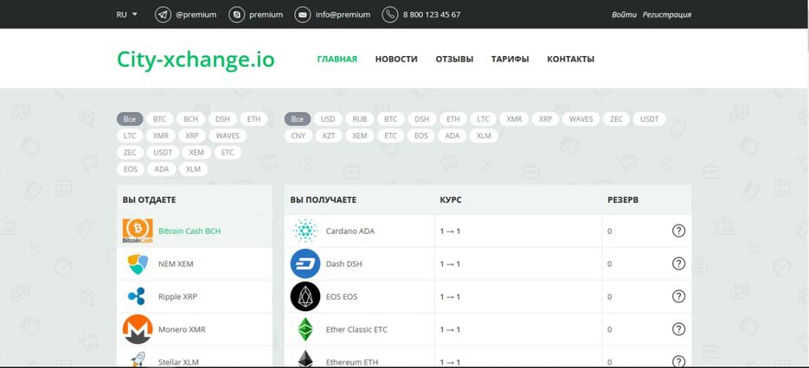Open the ТАРИФЫ menu item
This screenshot has height=368, width=809.
510,59
